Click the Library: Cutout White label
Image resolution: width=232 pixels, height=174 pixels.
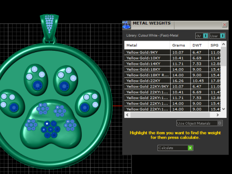point(152,35)
